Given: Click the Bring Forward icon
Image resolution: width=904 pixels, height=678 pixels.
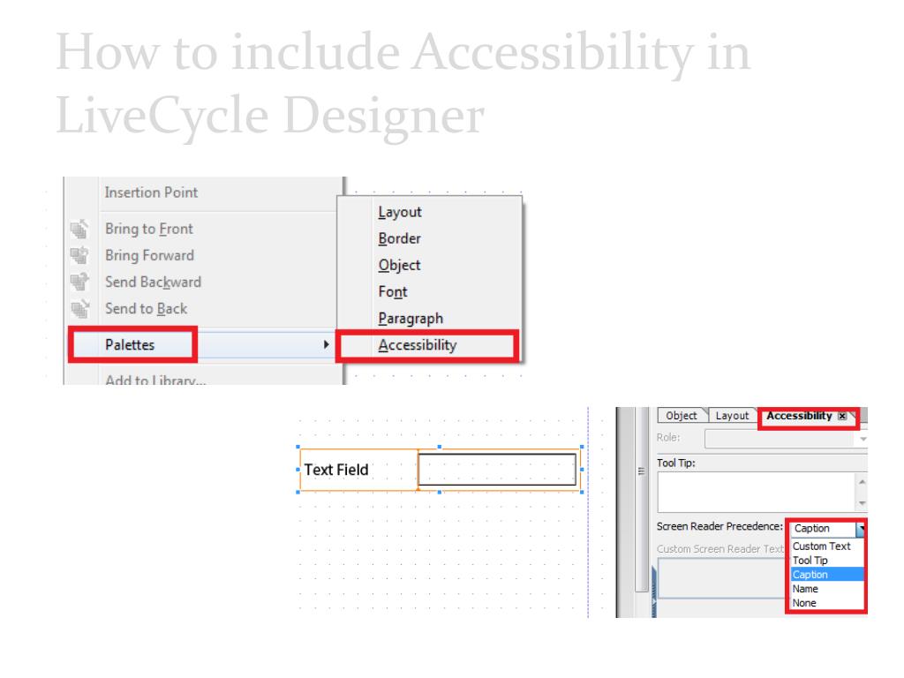Looking at the screenshot, I should (79, 255).
